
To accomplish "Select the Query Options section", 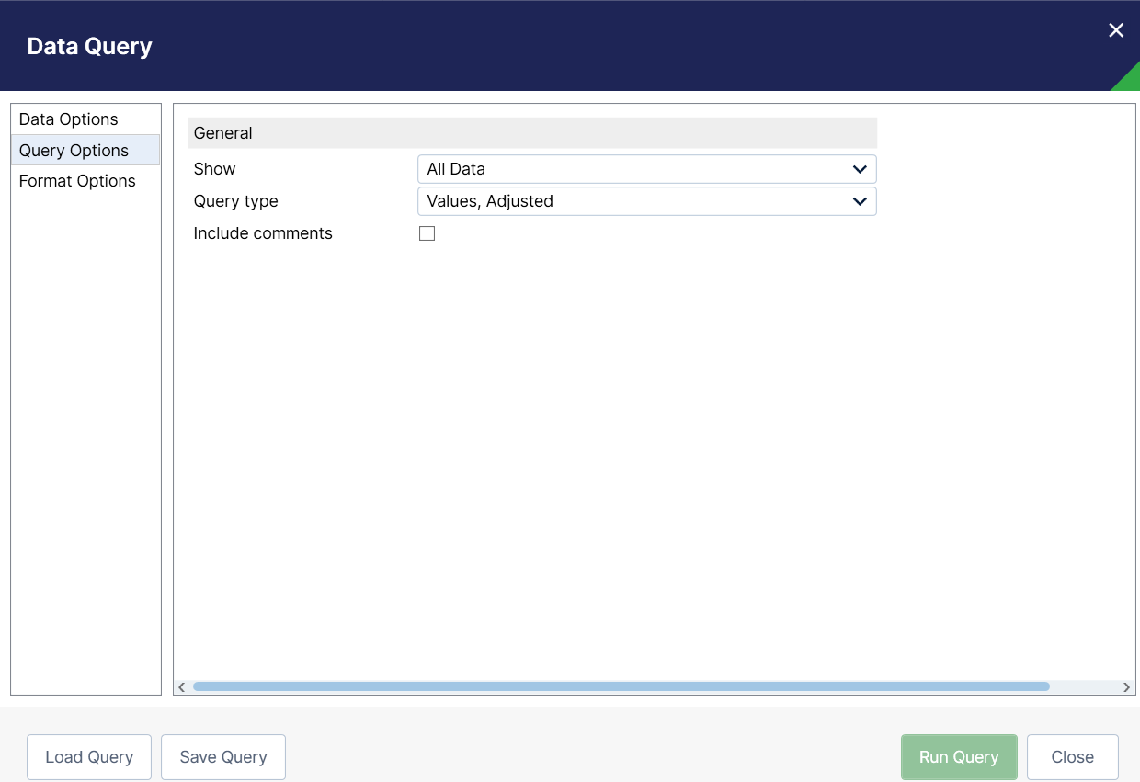I will (x=74, y=151).
